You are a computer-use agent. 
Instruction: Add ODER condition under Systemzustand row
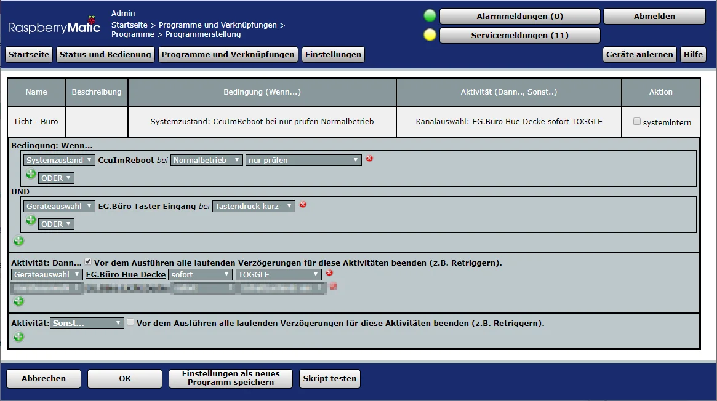tap(31, 174)
